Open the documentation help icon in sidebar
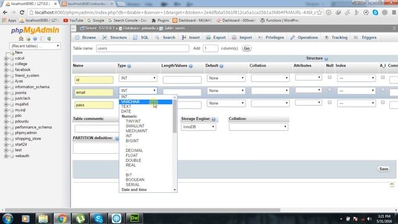 point(35,39)
